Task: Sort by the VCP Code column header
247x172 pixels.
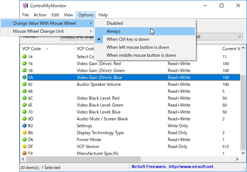Action: point(47,49)
